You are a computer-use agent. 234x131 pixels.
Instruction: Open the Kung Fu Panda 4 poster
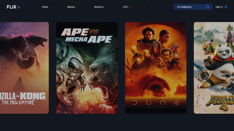214,68
